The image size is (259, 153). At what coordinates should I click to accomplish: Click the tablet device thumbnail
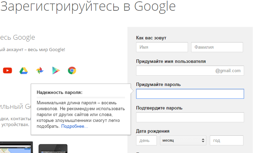pos(53,149)
